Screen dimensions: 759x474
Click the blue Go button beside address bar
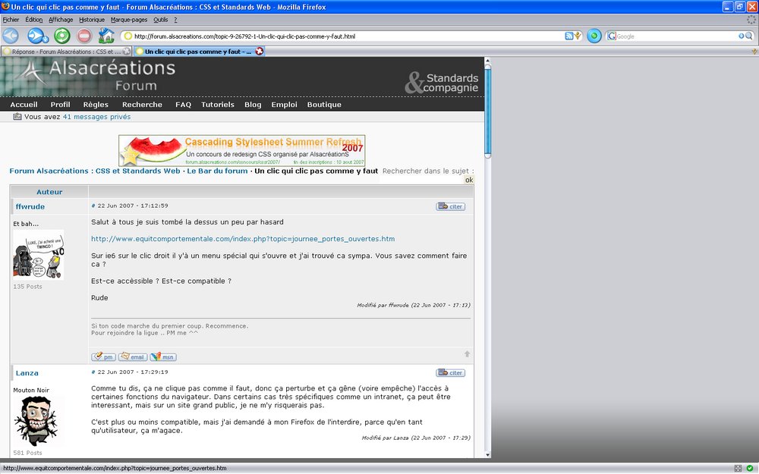[x=594, y=36]
